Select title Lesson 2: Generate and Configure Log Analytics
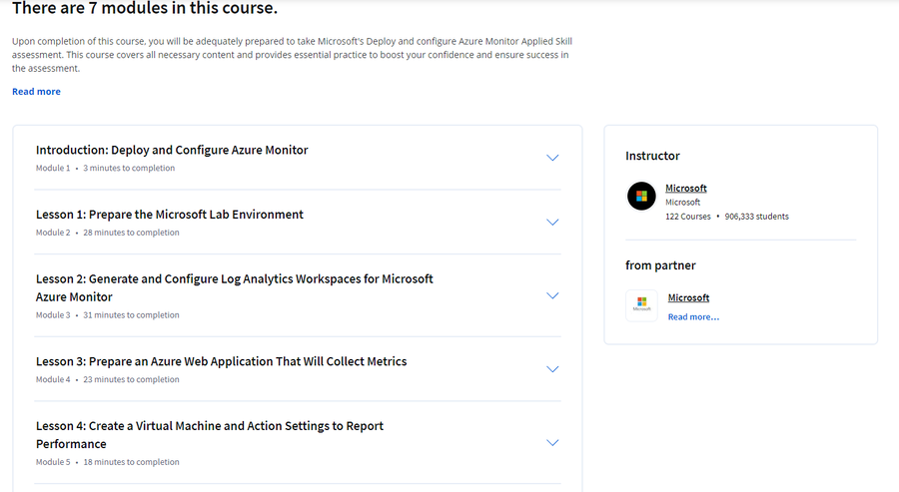This screenshot has height=492, width=899. click(x=235, y=288)
